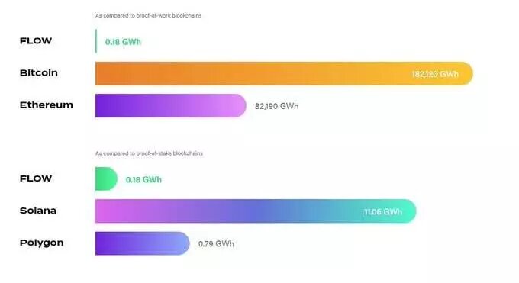Click the Solana gradient bar
519x283 pixels.
(256, 211)
